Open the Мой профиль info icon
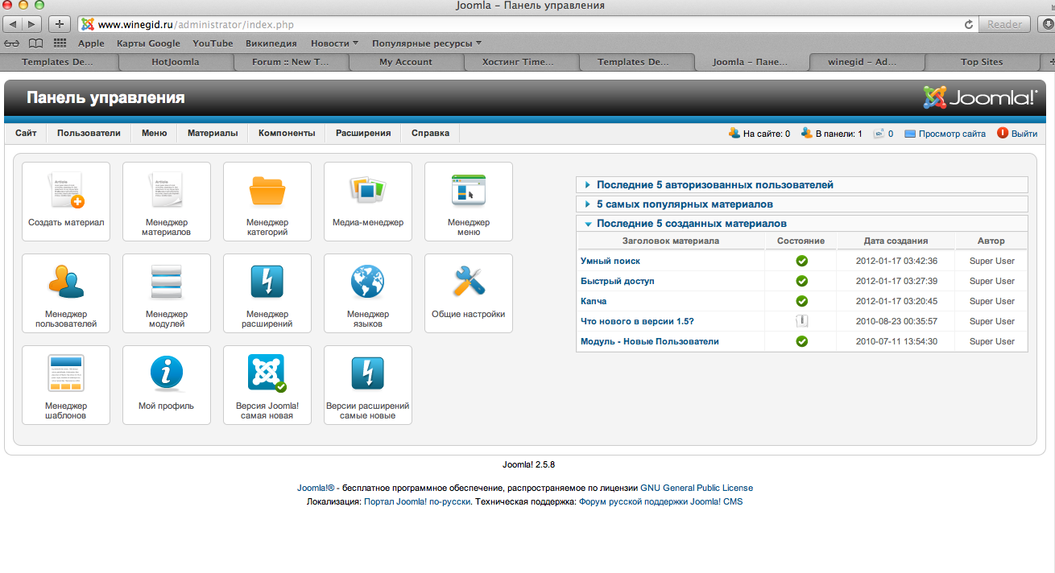 pyautogui.click(x=167, y=385)
